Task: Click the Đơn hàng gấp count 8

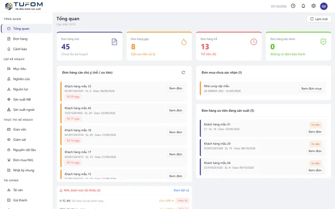Action: coord(133,47)
